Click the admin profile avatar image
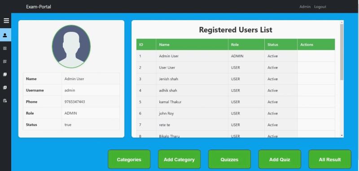 coord(71,47)
